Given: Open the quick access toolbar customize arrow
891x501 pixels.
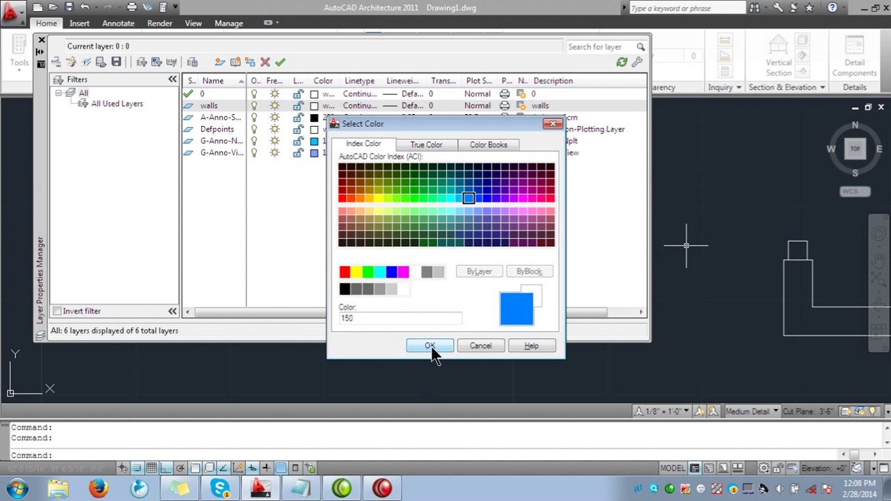Looking at the screenshot, I should pyautogui.click(x=175, y=8).
